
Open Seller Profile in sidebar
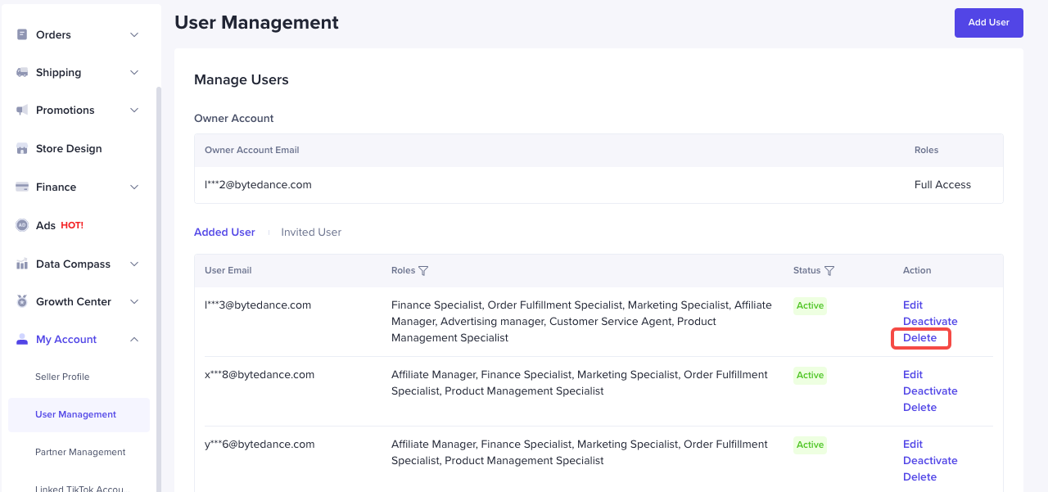point(62,377)
